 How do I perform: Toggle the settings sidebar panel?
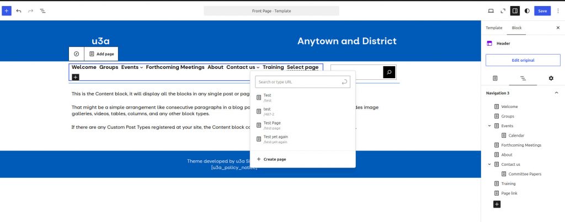(515, 11)
